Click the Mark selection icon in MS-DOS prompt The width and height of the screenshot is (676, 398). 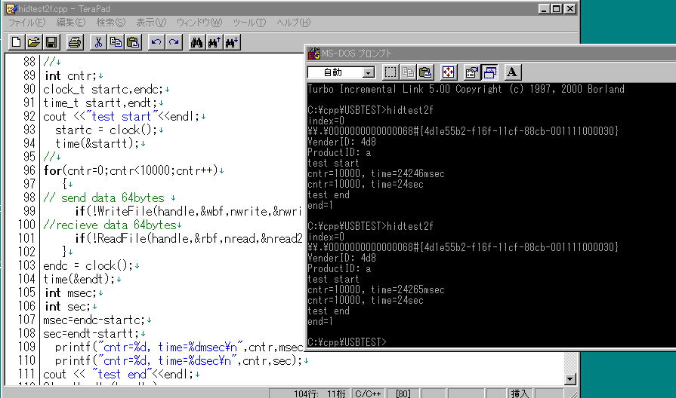pos(390,72)
